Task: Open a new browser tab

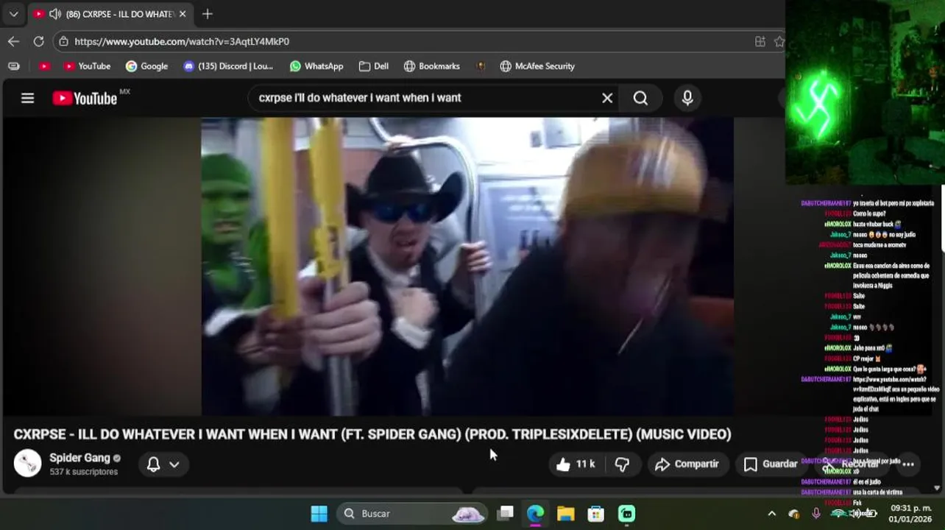Action: pos(208,14)
